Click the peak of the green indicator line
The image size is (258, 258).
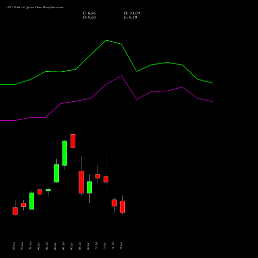pos(106,40)
